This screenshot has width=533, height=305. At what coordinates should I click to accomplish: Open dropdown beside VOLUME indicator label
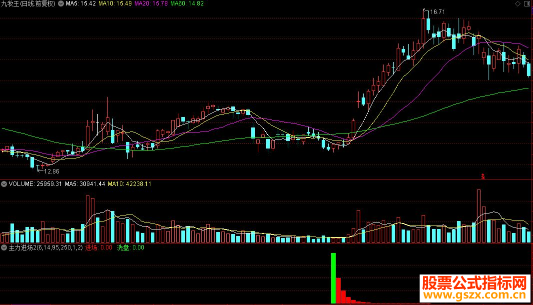pyautogui.click(x=4, y=184)
